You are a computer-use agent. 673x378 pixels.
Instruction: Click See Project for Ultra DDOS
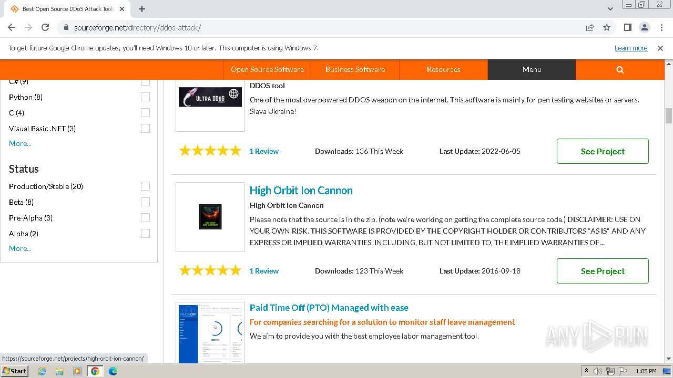(x=603, y=151)
